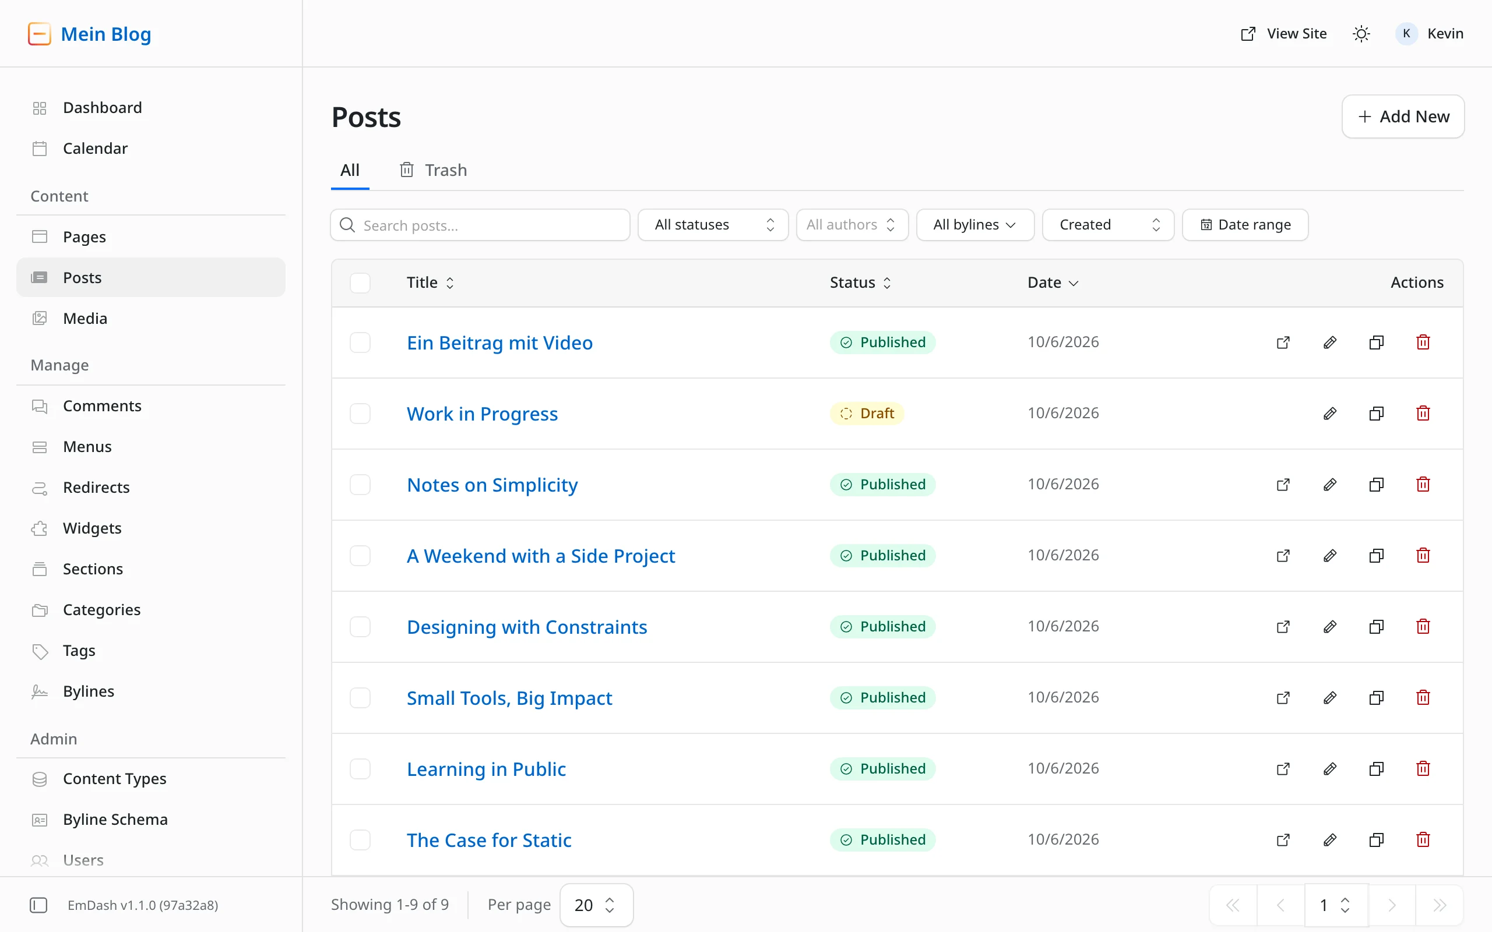Open the Kevin user menu
This screenshot has width=1492, height=932.
[1430, 34]
